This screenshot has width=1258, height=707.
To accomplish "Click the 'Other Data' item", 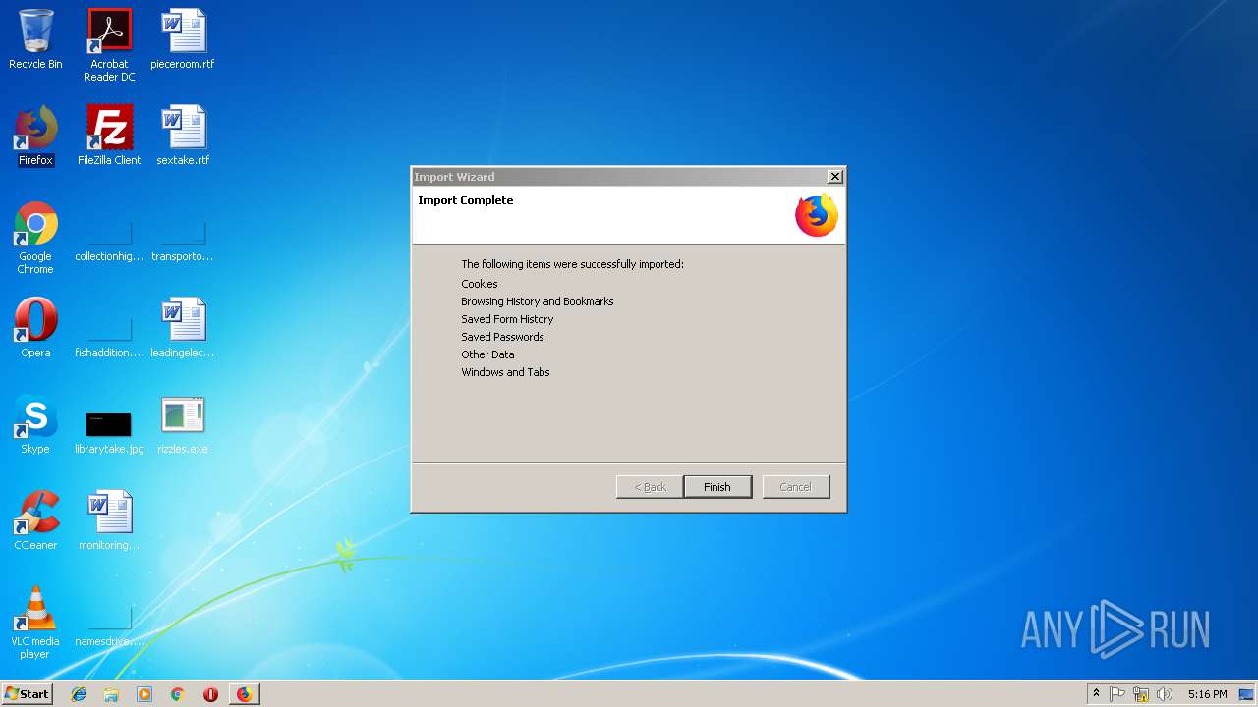I will tap(487, 354).
